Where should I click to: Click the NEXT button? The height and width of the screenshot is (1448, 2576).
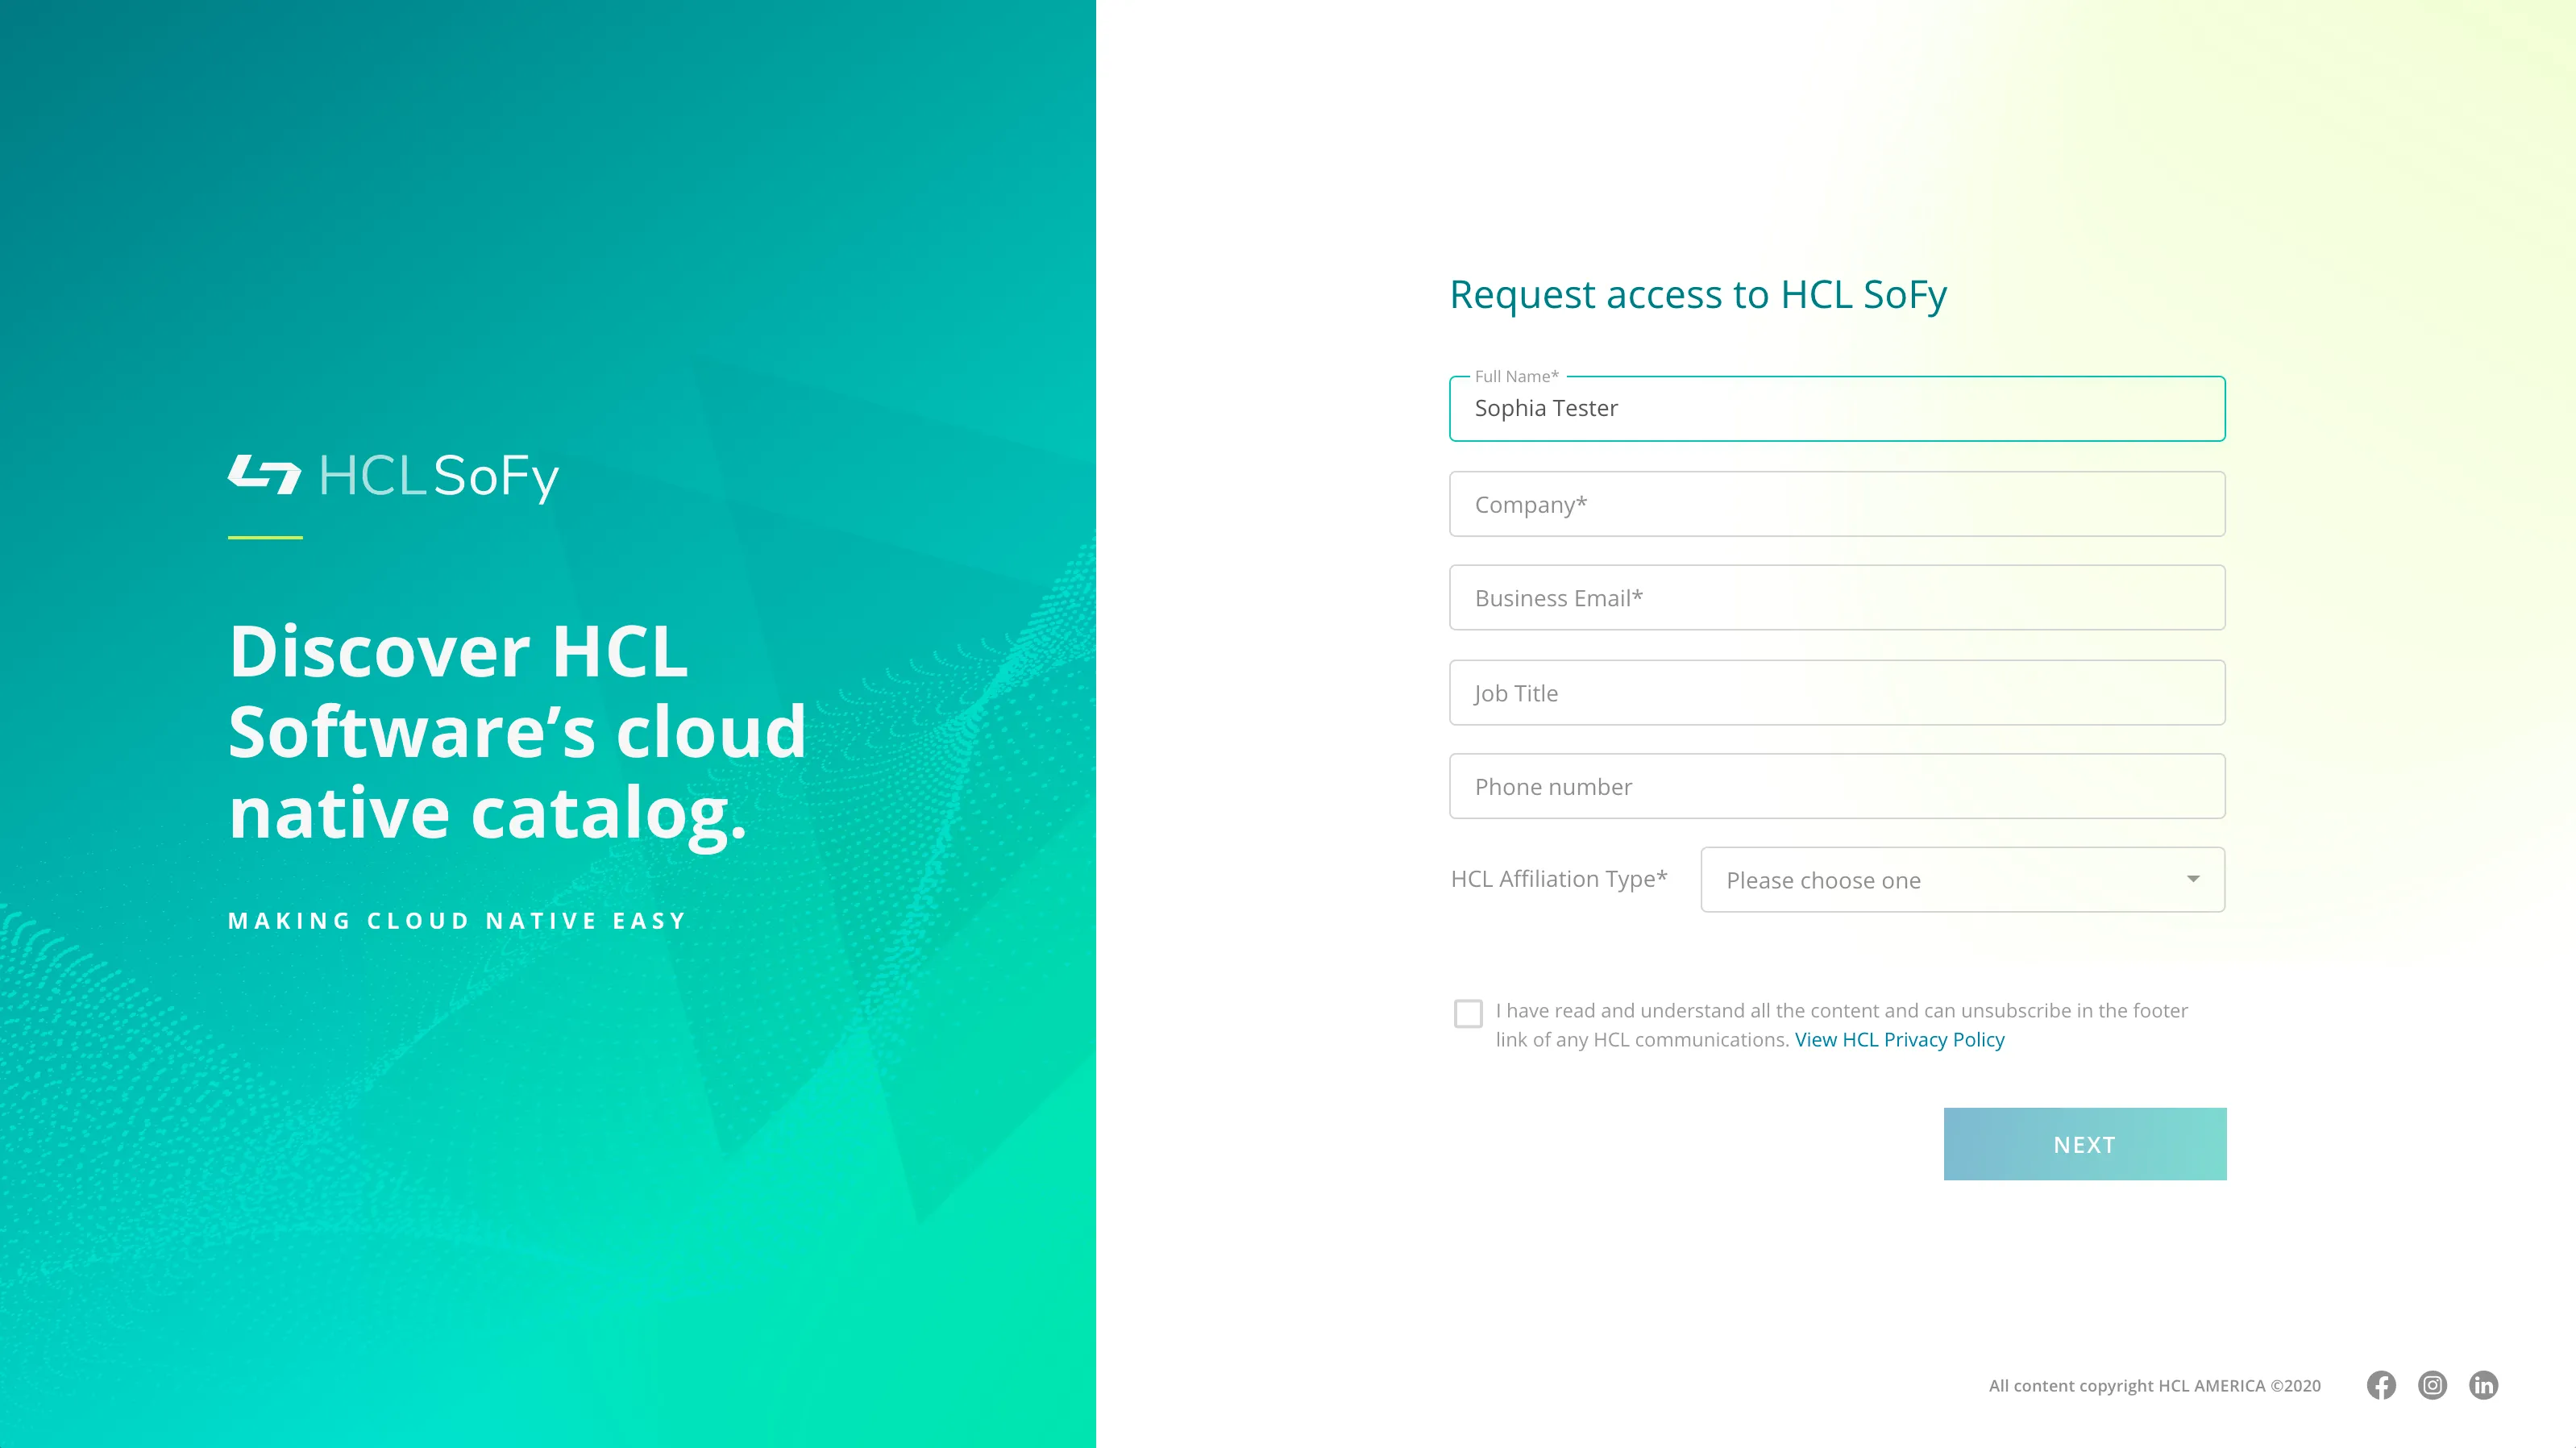click(x=2084, y=1144)
